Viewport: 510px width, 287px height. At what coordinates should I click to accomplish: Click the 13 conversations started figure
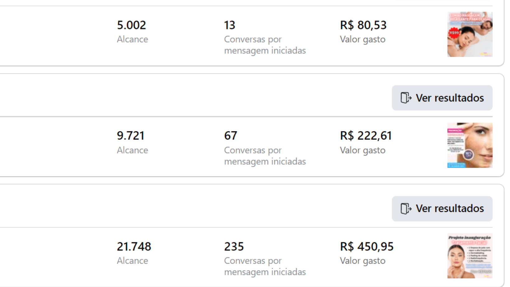tap(229, 25)
